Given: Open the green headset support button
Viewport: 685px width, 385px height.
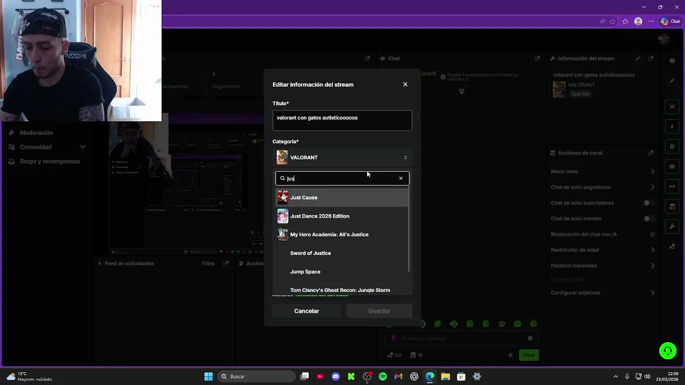Looking at the screenshot, I should (x=668, y=351).
